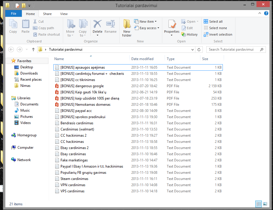Collapse the ribbon with the chevron

(x=260, y=13)
